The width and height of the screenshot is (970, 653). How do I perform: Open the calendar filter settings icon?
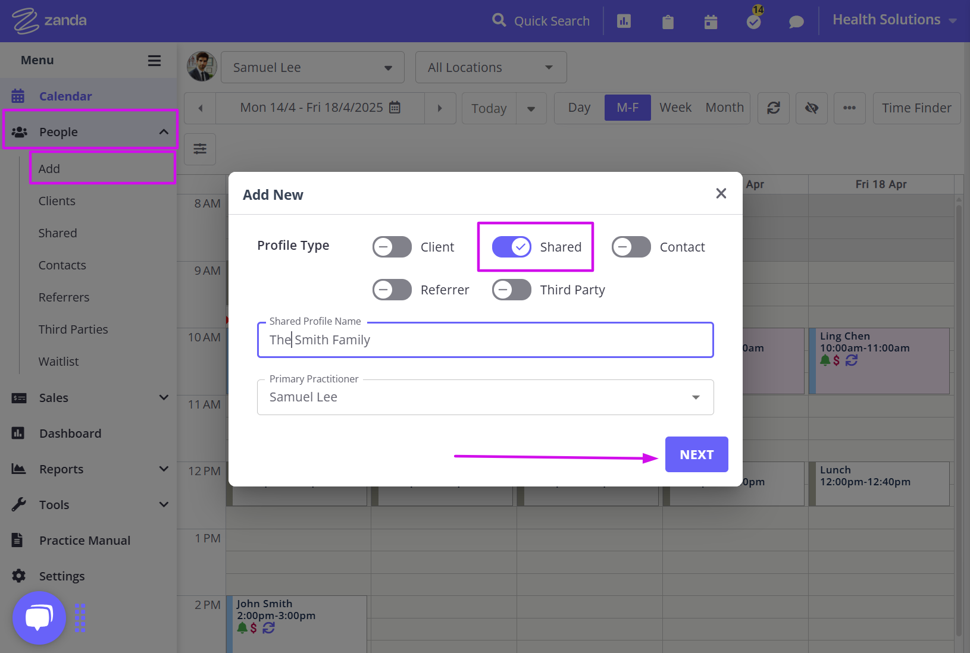pyautogui.click(x=200, y=149)
